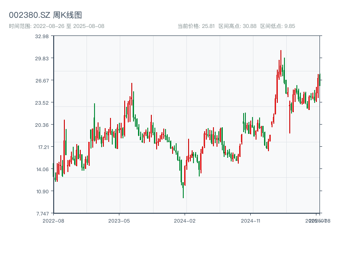The width and height of the screenshot is (355, 266).
Task: Click the 32.98 y-axis label
Action: pyautogui.click(x=42, y=36)
